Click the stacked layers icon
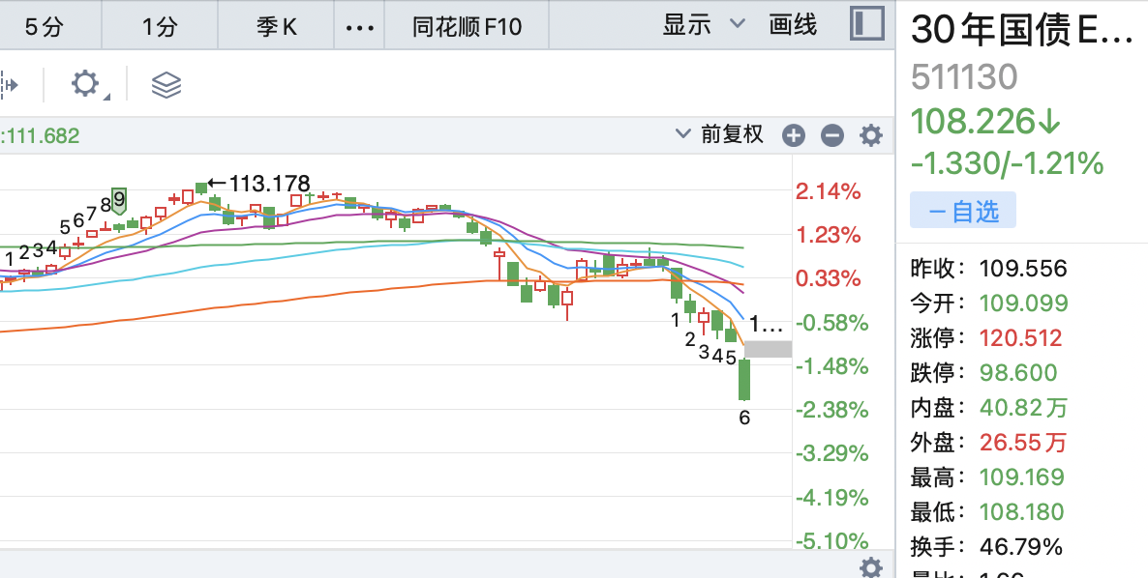 [x=166, y=85]
